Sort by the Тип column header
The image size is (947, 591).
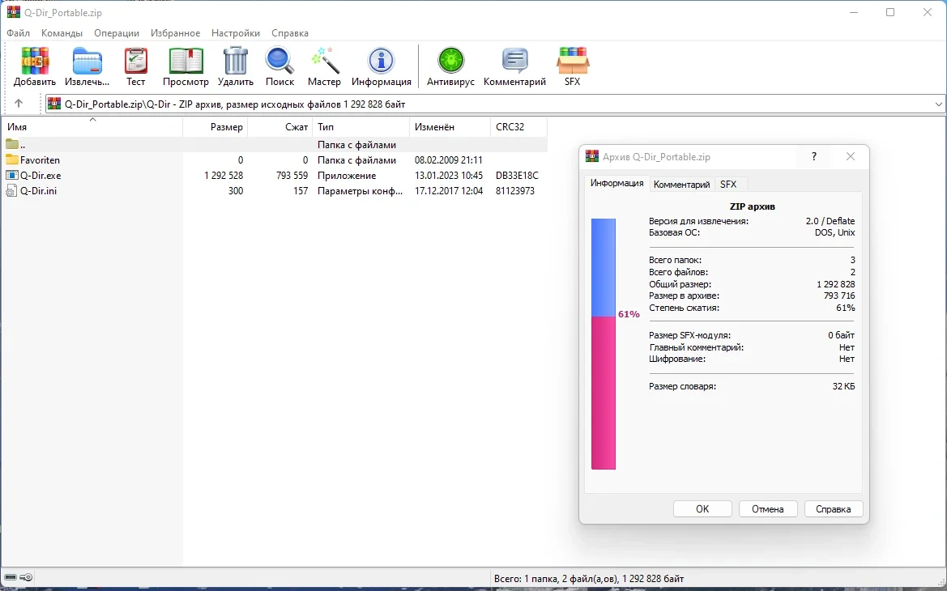360,127
